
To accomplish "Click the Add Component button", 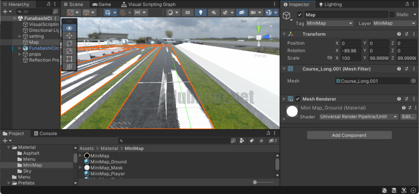I will [349, 135].
